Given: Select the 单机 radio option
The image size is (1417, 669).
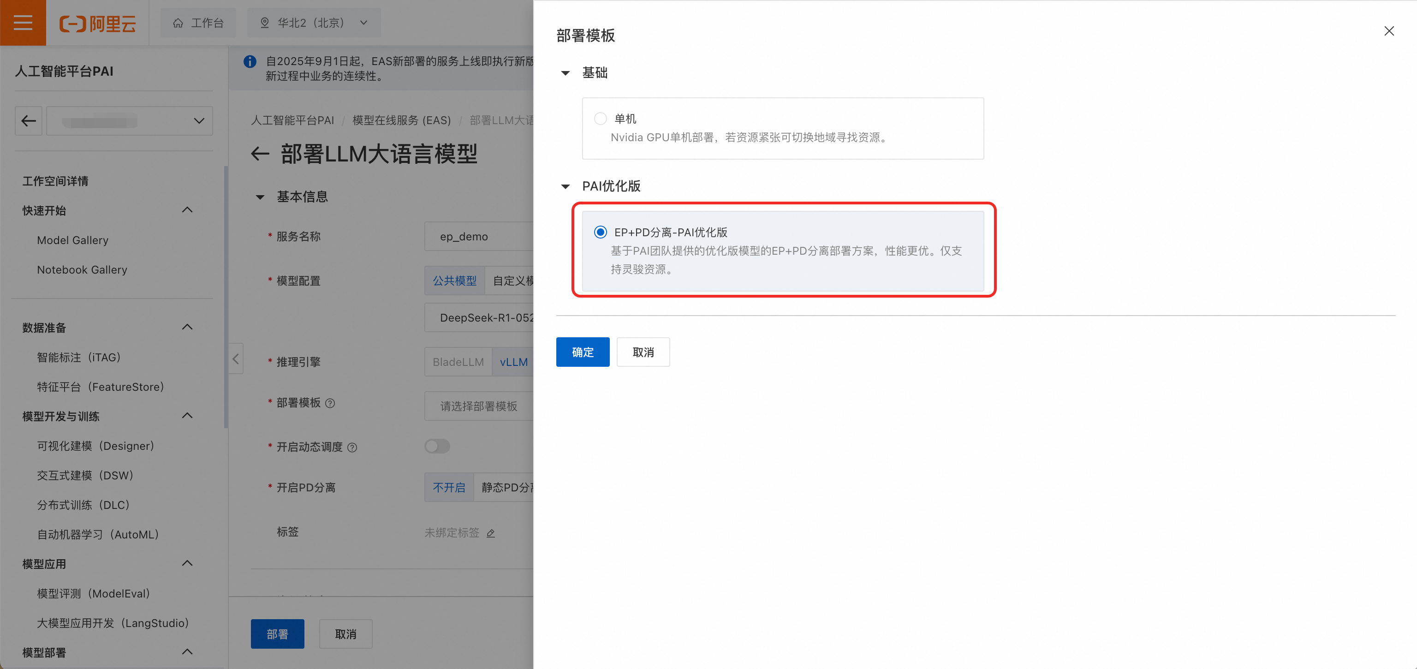Looking at the screenshot, I should (x=600, y=119).
